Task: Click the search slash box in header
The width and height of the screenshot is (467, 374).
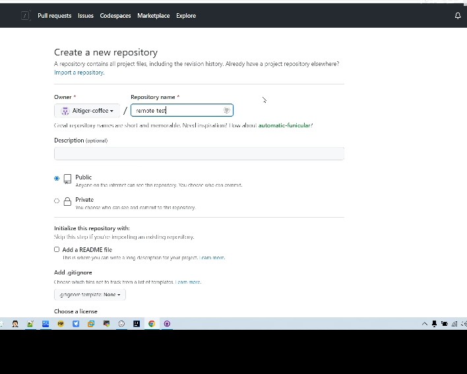Action: (25, 16)
